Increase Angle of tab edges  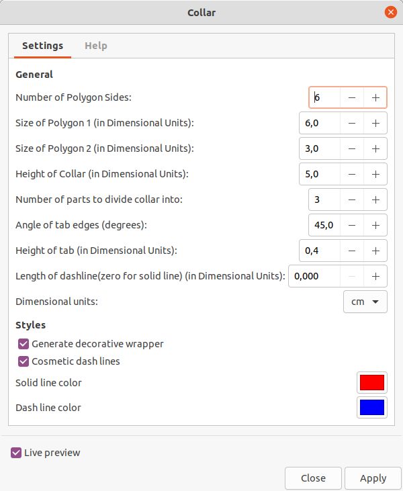375,225
